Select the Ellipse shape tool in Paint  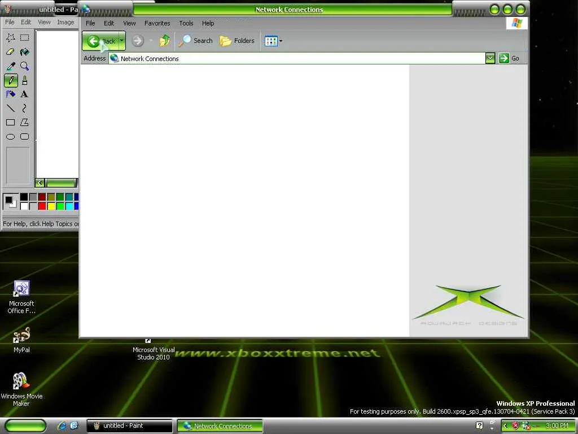pyautogui.click(x=10, y=137)
